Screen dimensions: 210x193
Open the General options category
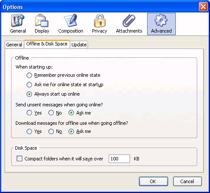pyautogui.click(x=18, y=24)
